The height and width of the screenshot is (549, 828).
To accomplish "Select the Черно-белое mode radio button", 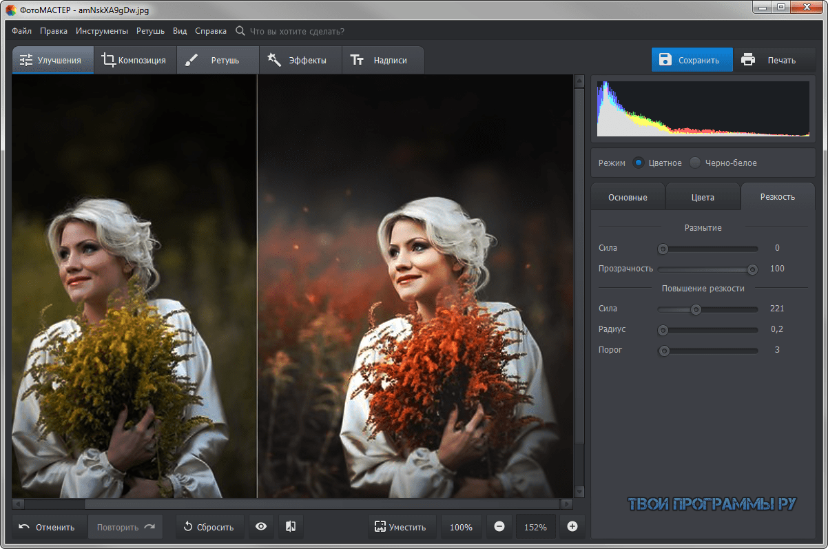I will point(695,163).
